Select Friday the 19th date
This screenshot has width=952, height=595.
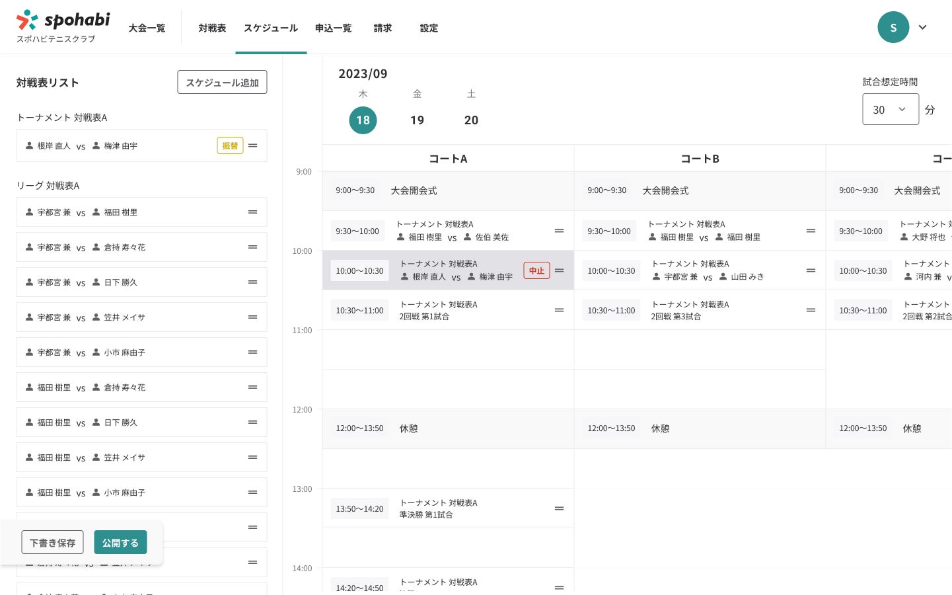[417, 120]
